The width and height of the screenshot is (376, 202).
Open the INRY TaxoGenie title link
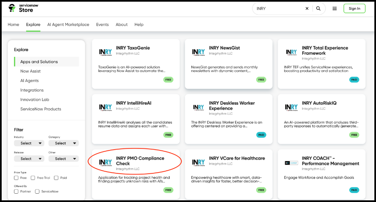coord(133,48)
